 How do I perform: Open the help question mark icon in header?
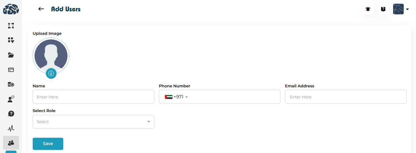pos(383,9)
